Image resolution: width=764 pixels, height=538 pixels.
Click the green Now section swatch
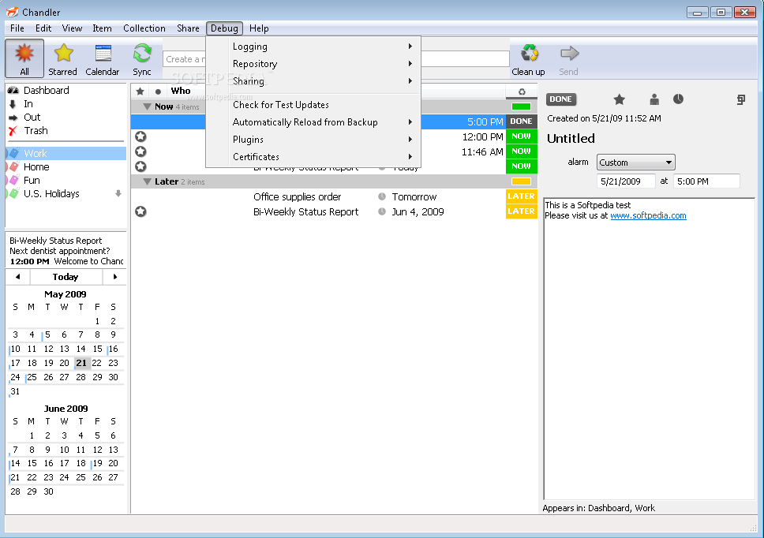(521, 106)
